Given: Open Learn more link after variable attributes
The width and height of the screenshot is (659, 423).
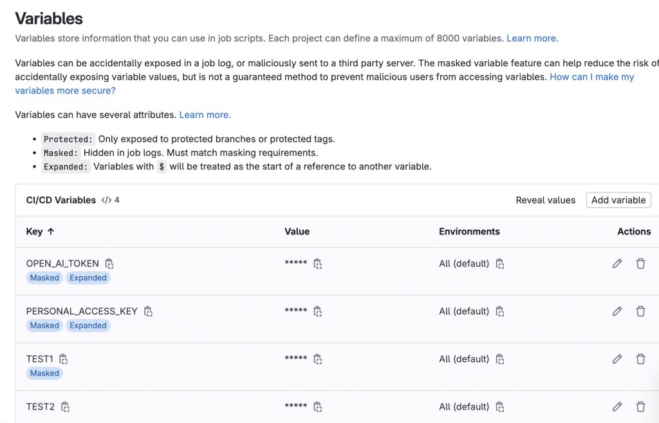Looking at the screenshot, I should pyautogui.click(x=205, y=115).
